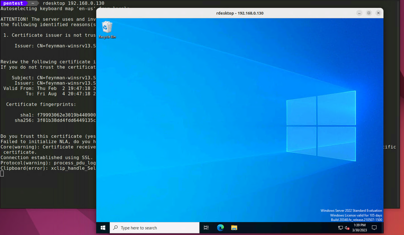Screen dimensions: 404x235
Task: Open the clock showing 1:39 PM
Action: point(359,227)
